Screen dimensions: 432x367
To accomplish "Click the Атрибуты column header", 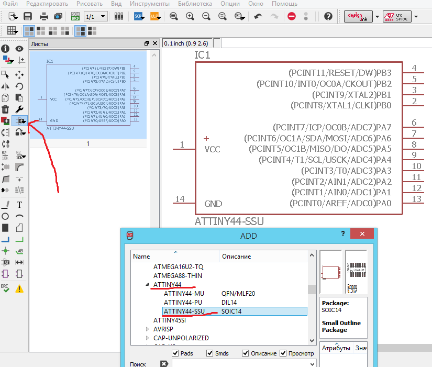I will coord(336,348).
